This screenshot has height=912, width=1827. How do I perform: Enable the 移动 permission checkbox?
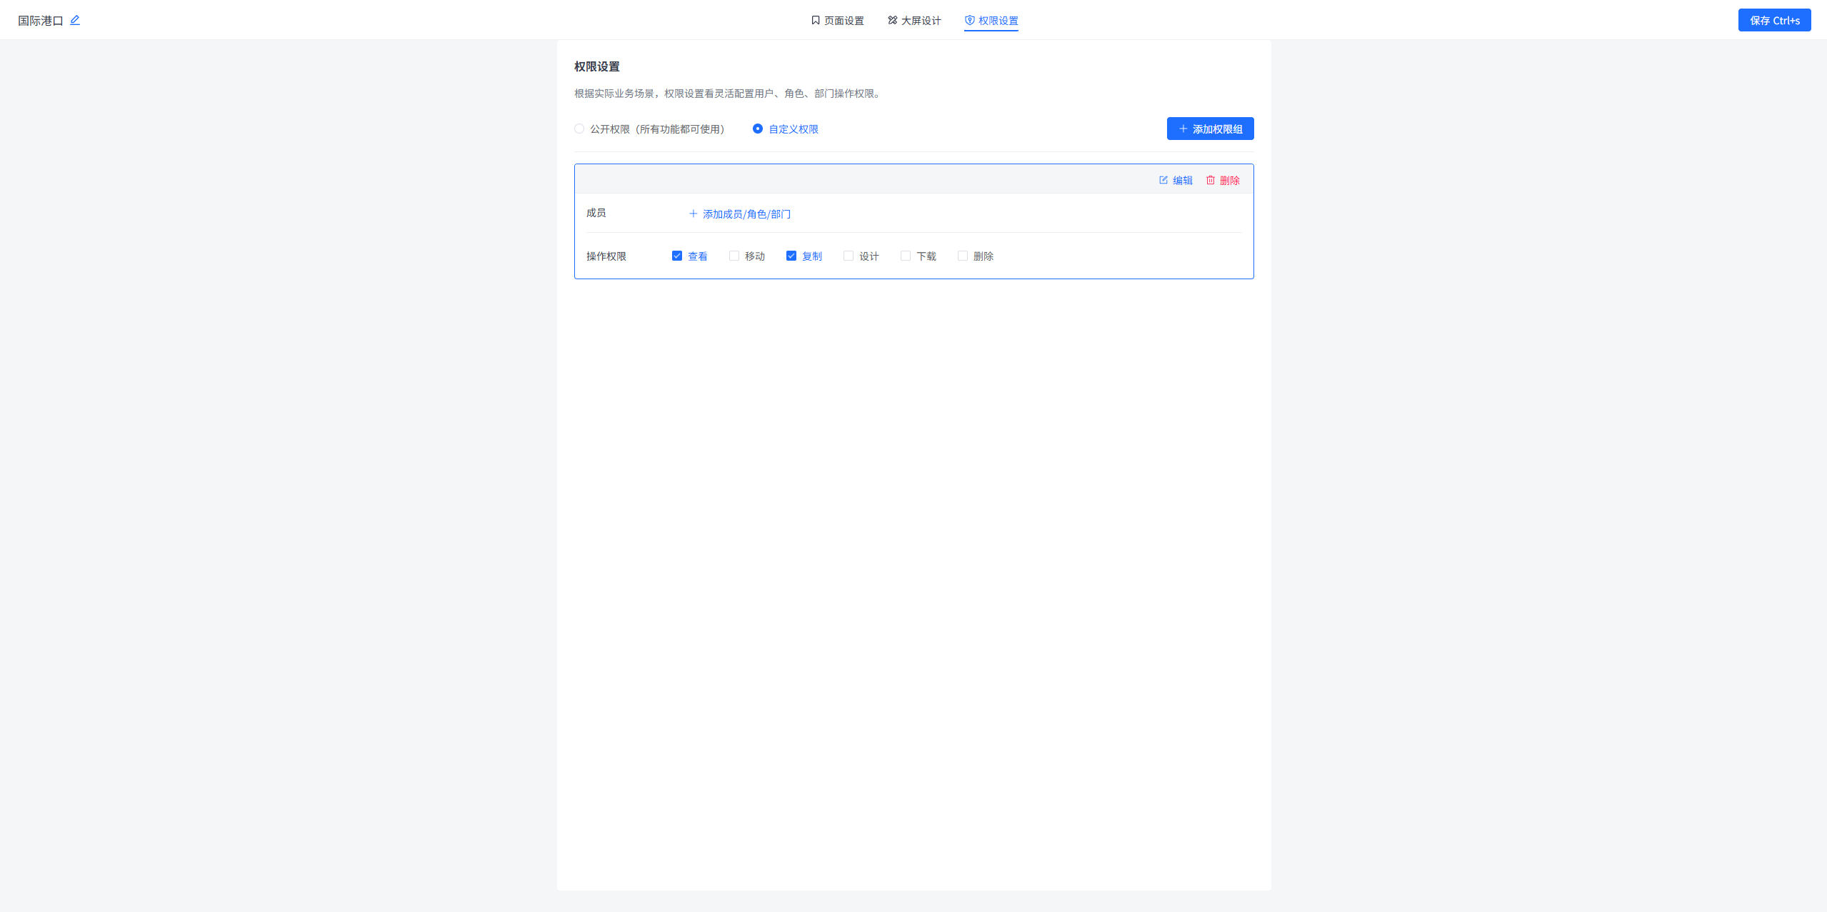(734, 256)
